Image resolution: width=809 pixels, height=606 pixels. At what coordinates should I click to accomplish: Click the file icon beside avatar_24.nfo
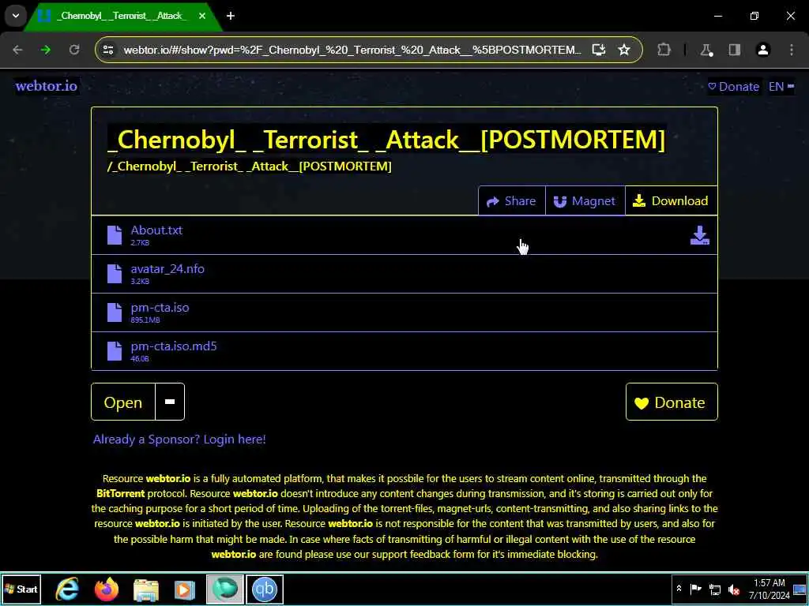[115, 274]
